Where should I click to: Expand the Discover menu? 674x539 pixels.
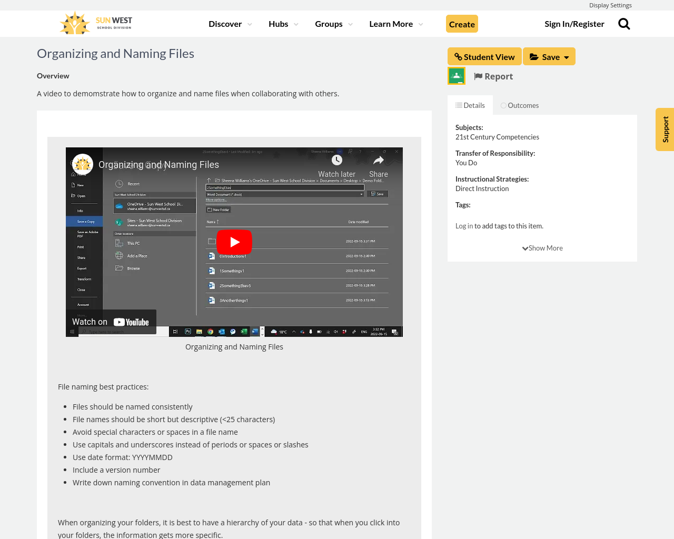[230, 24]
